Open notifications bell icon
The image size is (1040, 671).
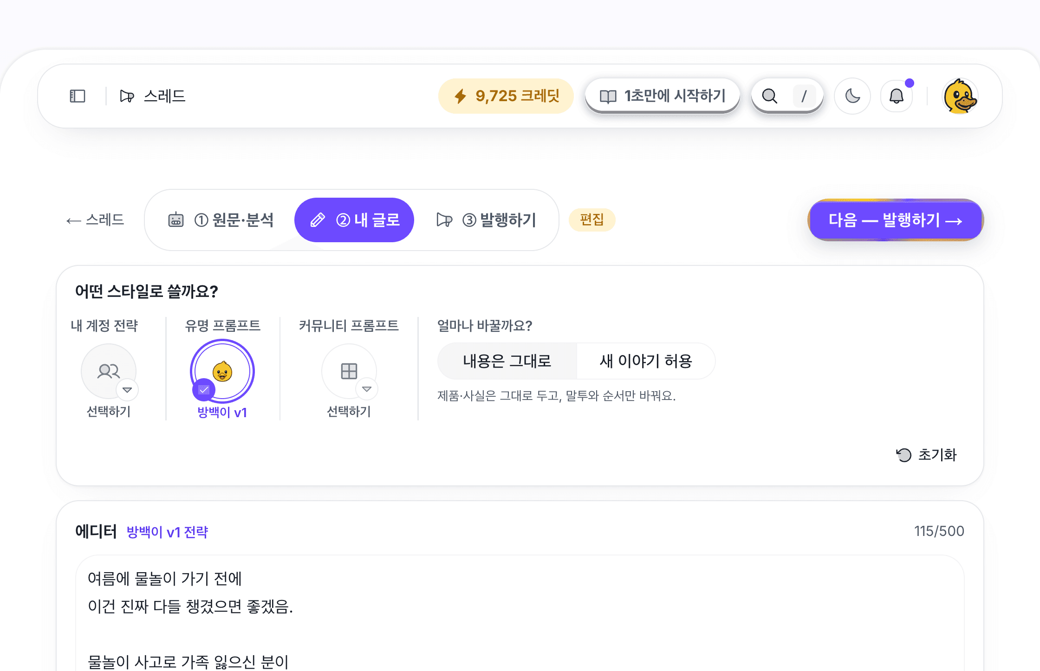pos(897,96)
